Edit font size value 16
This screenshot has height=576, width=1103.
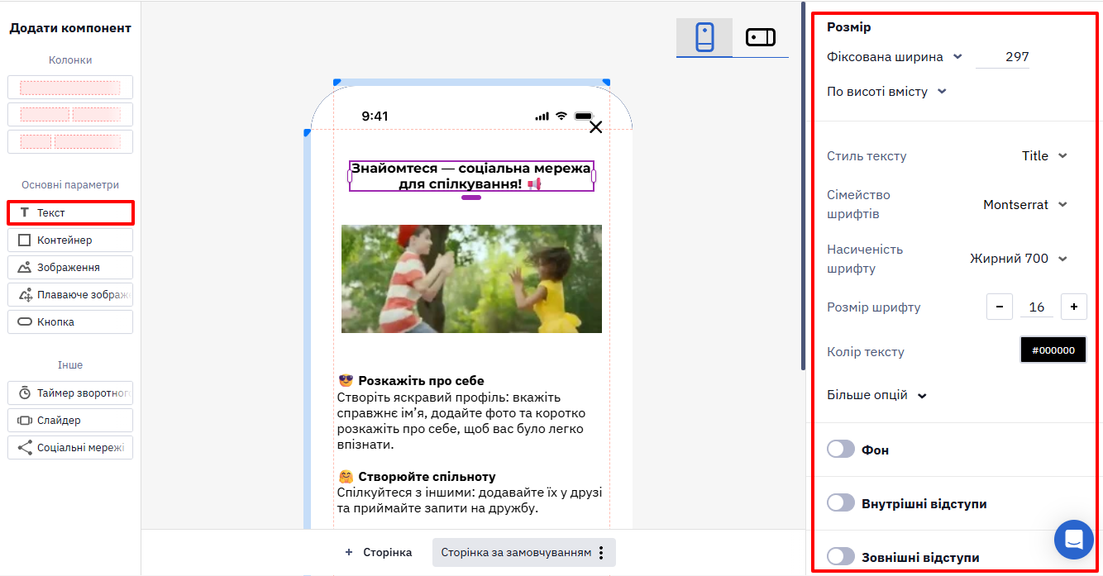tap(1037, 307)
